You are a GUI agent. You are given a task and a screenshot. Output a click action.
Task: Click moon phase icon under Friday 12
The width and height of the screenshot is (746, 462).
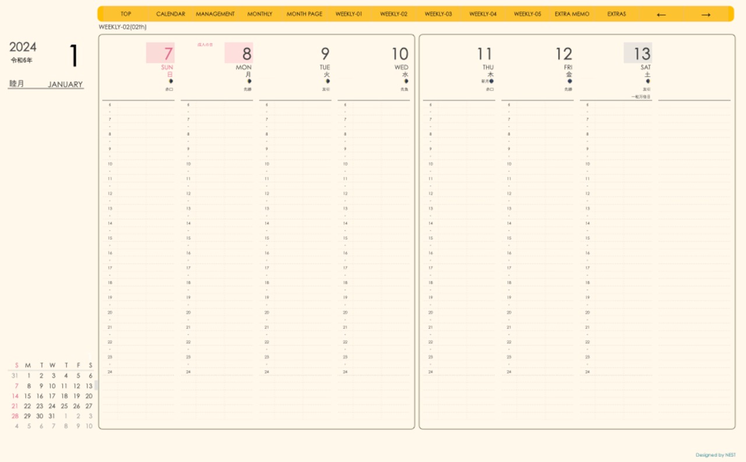tap(570, 81)
